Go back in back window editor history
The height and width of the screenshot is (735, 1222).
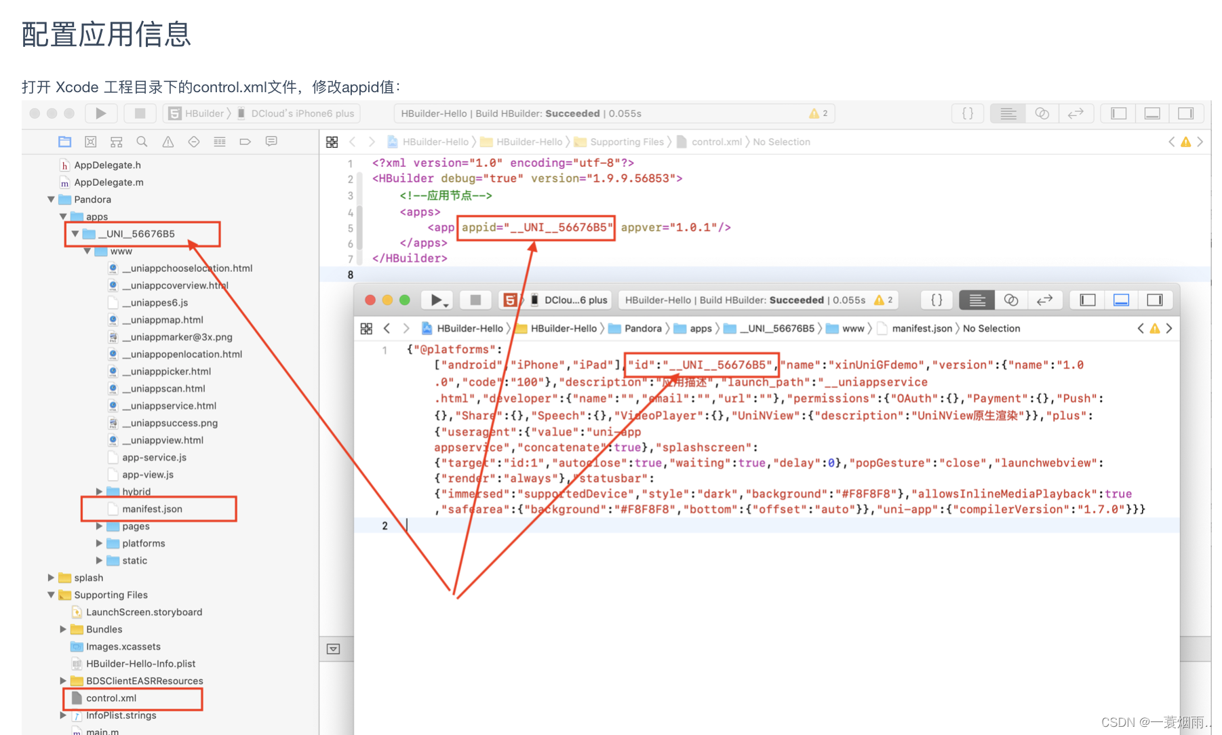point(353,142)
